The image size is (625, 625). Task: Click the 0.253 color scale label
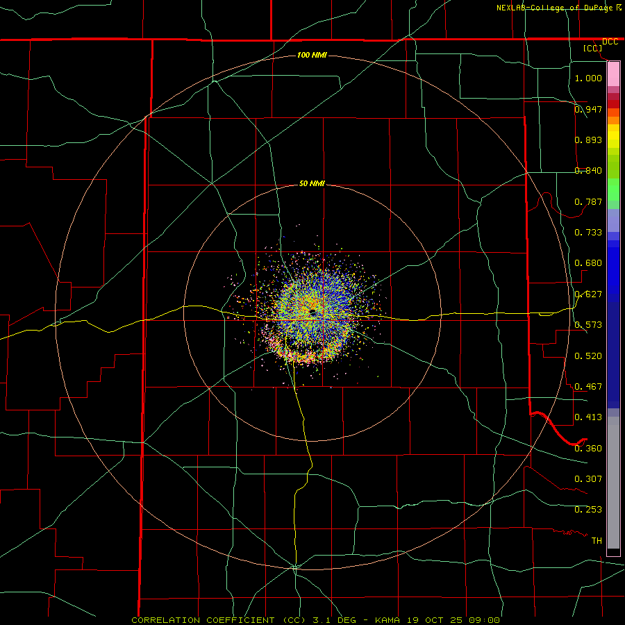[588, 510]
